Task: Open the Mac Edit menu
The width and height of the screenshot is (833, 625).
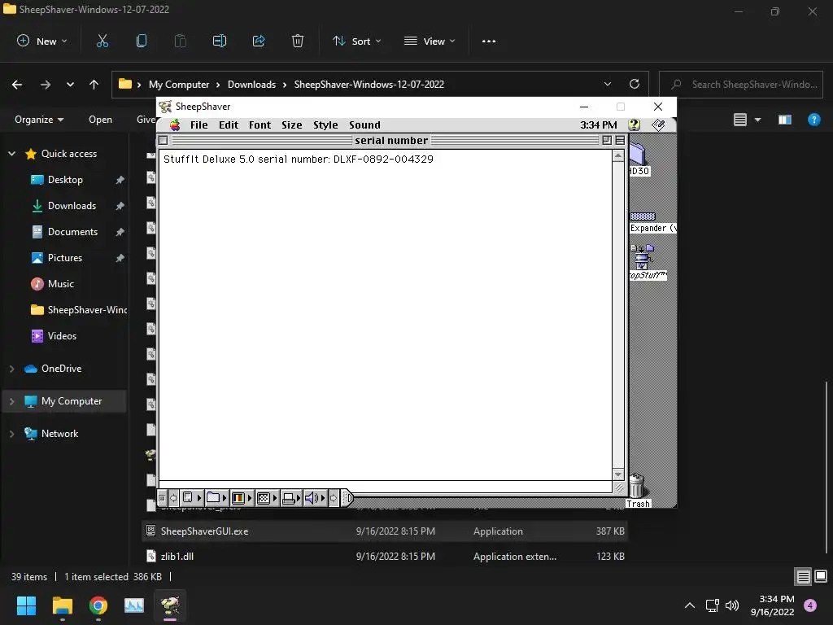Action: tap(229, 125)
